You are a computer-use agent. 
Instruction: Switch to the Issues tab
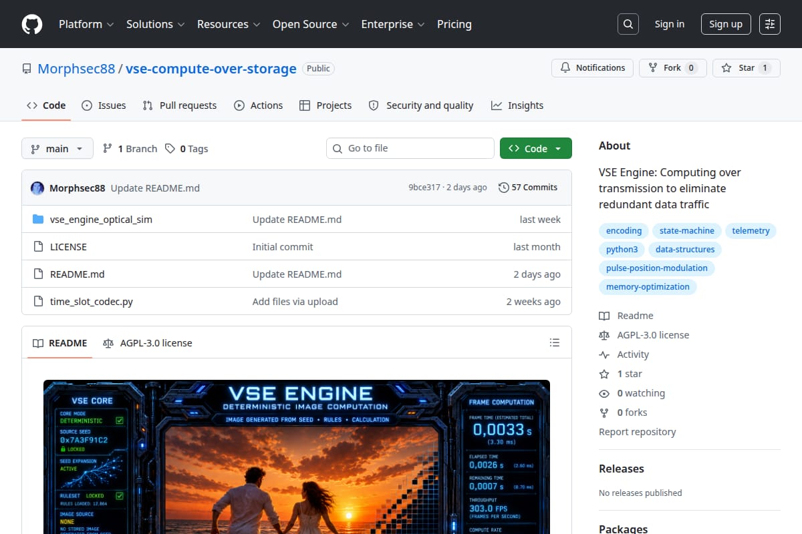click(104, 105)
